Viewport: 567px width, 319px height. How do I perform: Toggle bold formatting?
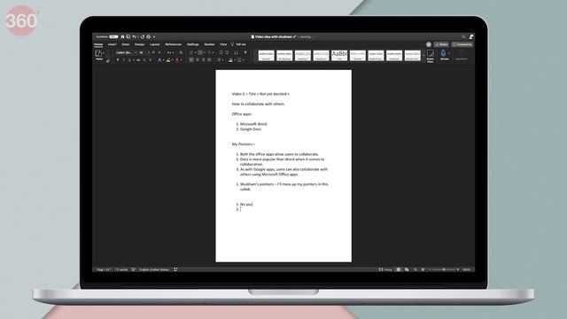[118, 60]
